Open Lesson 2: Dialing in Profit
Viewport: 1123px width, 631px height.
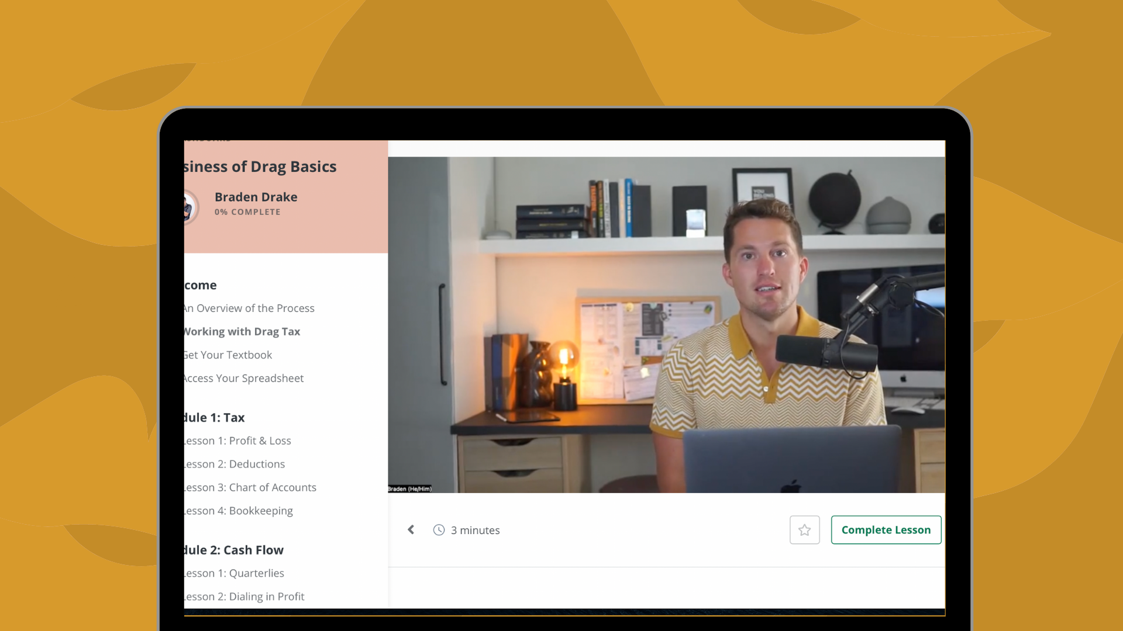pyautogui.click(x=244, y=597)
